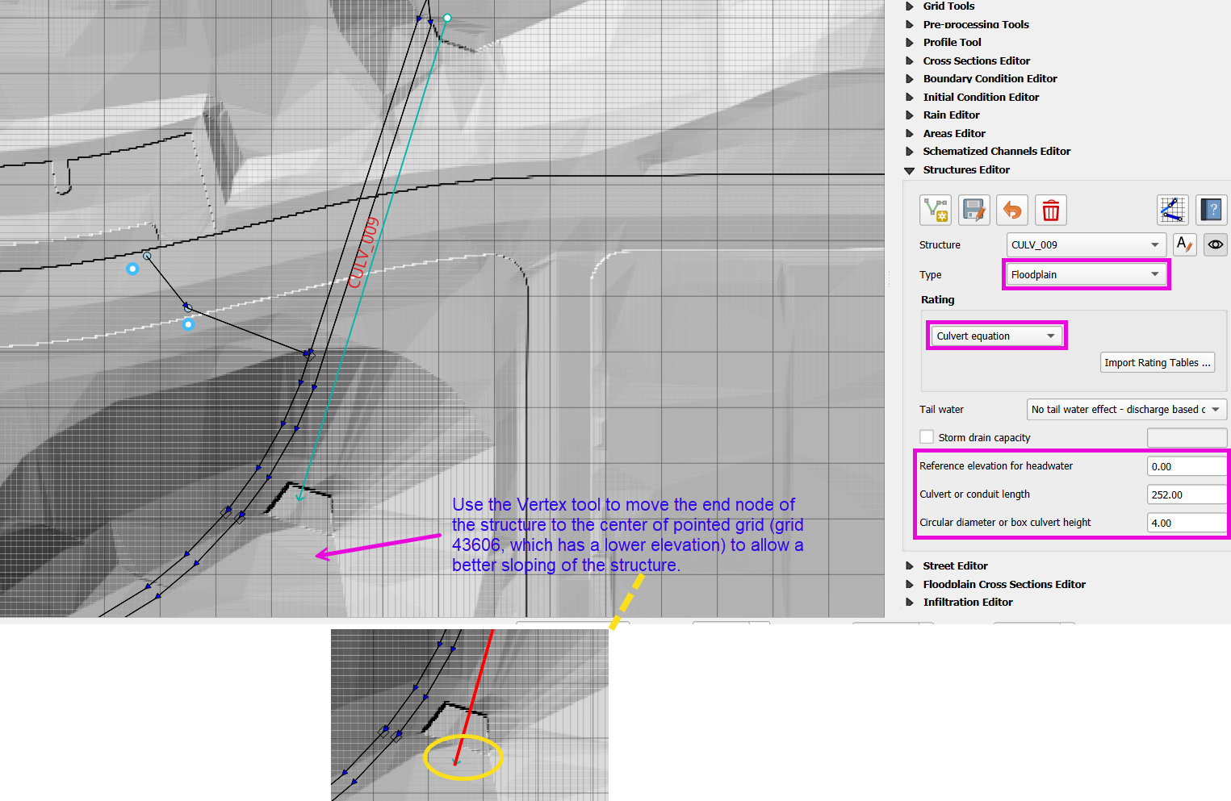Select the digitize new structure tool
The image size is (1231, 801).
pyautogui.click(x=936, y=210)
